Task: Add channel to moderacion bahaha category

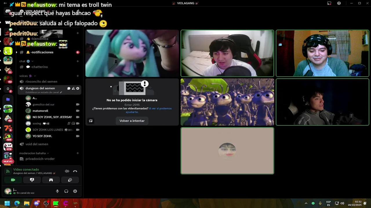Action: [x=78, y=153]
